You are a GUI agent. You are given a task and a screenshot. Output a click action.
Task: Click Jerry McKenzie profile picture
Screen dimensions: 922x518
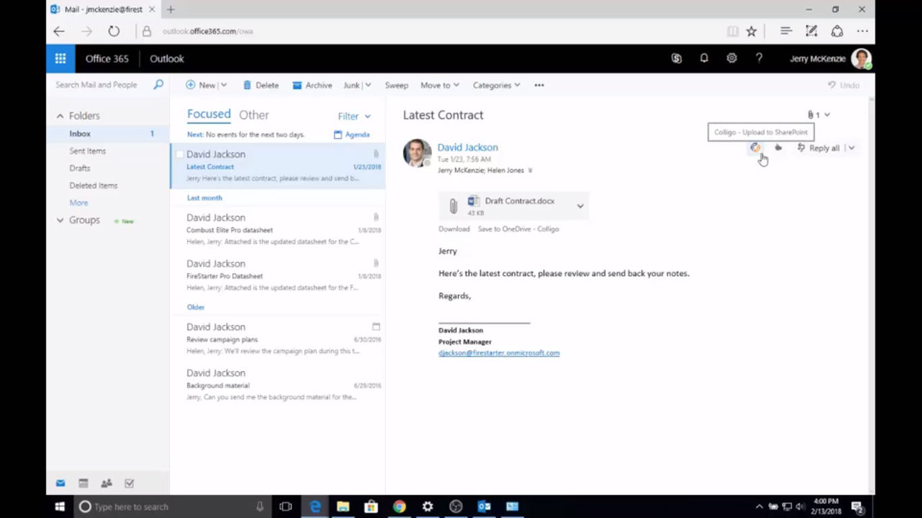(861, 59)
